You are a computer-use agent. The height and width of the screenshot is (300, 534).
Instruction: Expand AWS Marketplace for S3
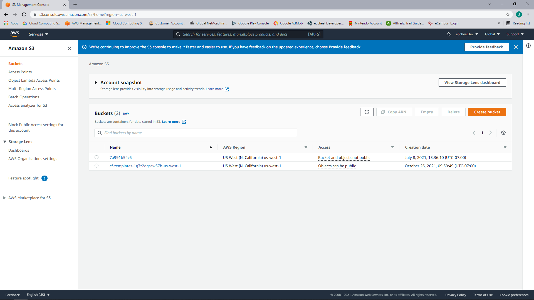(x=4, y=198)
